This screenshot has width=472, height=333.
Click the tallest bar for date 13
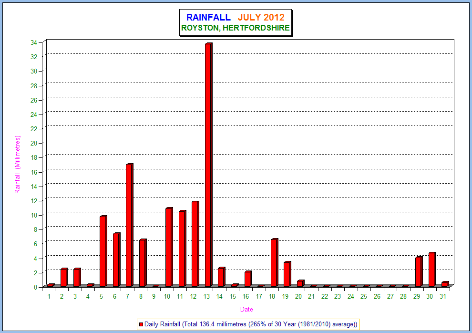[x=209, y=165]
